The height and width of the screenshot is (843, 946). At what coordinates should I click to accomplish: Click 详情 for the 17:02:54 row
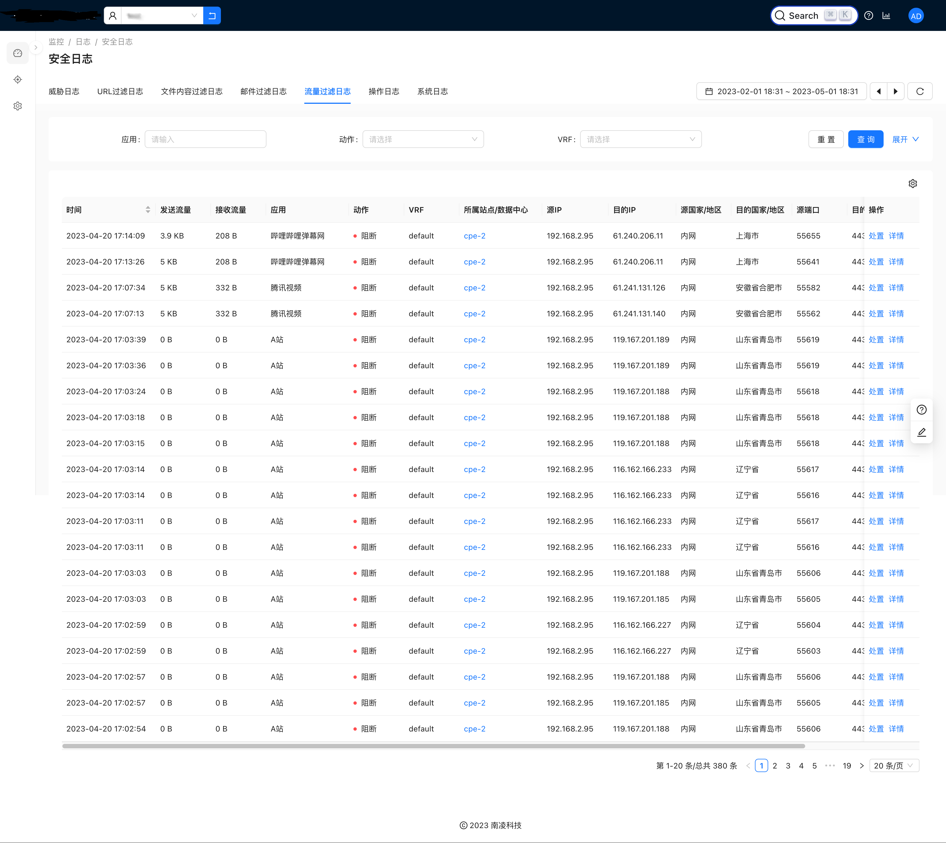(896, 729)
